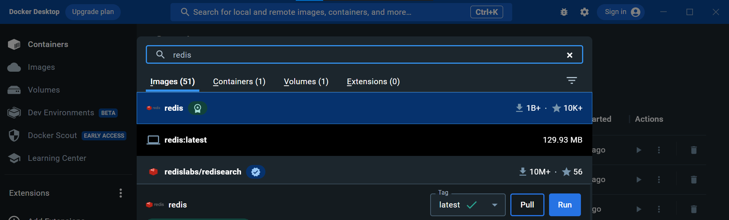Click the Docker Official Image badge
Viewport: 729px width, 220px height.
[x=197, y=108]
